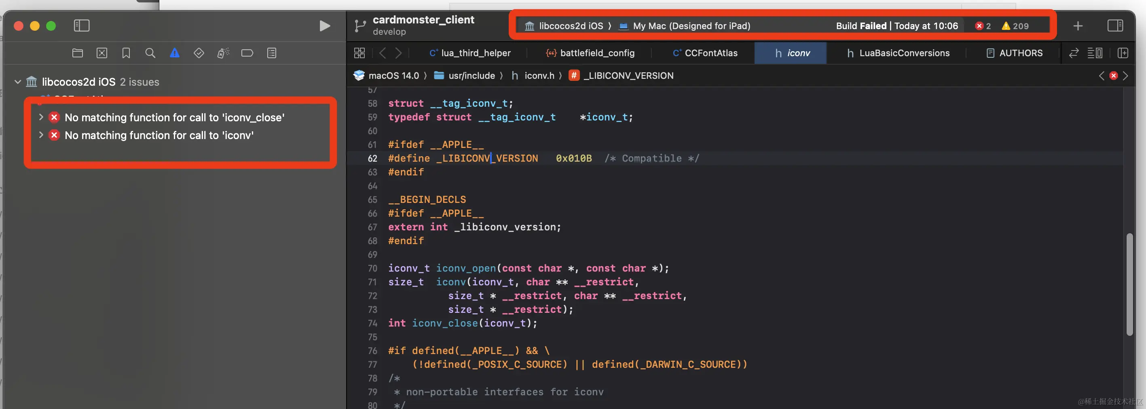Switch to the AUTHORS tab
Viewport: 1146px width, 409px height.
1014,53
